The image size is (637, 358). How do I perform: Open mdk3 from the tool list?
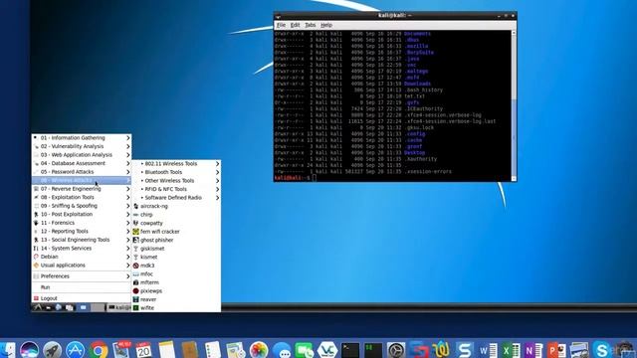click(x=176, y=266)
